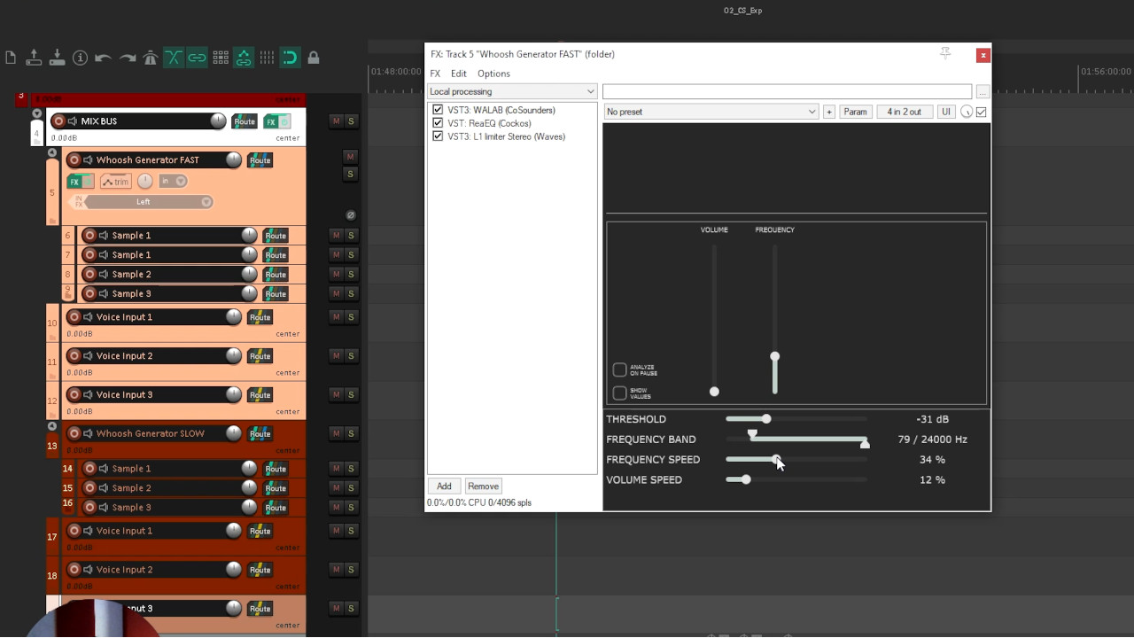
Task: Open Route for MIX BUS track
Action: [245, 121]
